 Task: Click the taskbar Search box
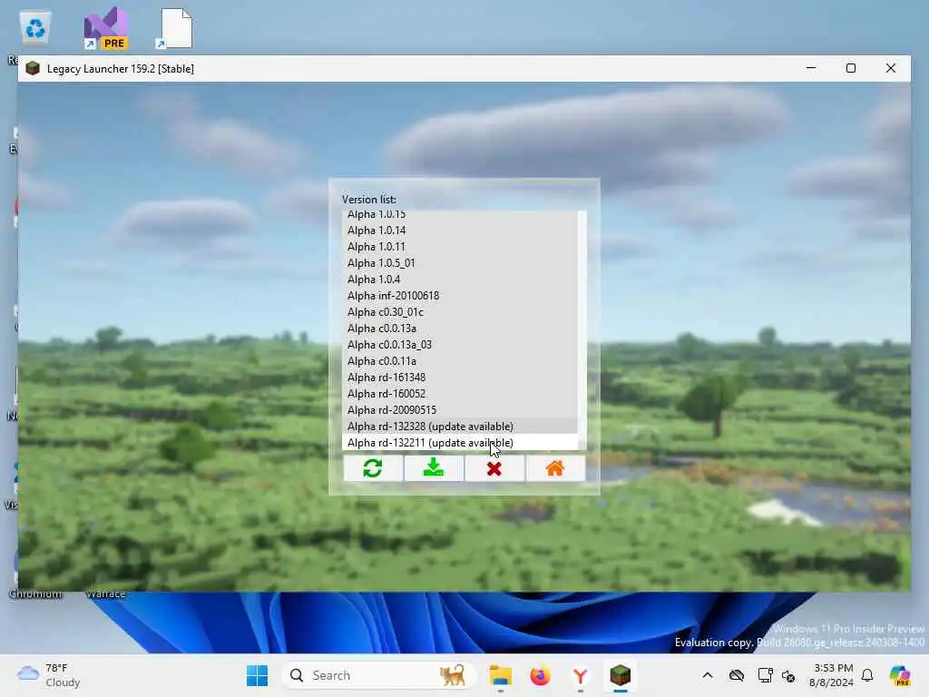tap(379, 675)
